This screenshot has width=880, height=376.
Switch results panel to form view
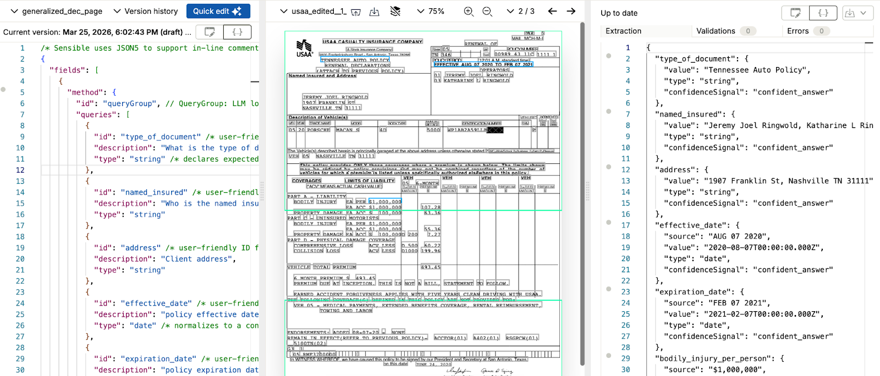(795, 13)
